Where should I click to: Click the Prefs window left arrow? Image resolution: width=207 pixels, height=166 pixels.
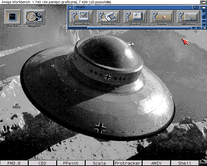coord(193,28)
